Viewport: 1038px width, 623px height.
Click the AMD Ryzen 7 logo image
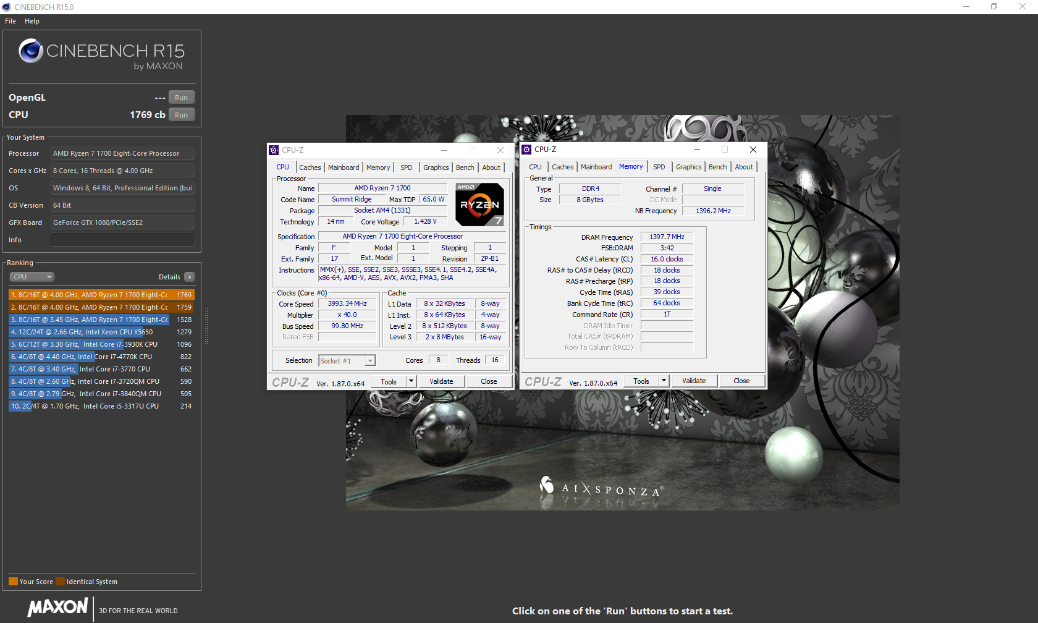pyautogui.click(x=479, y=205)
